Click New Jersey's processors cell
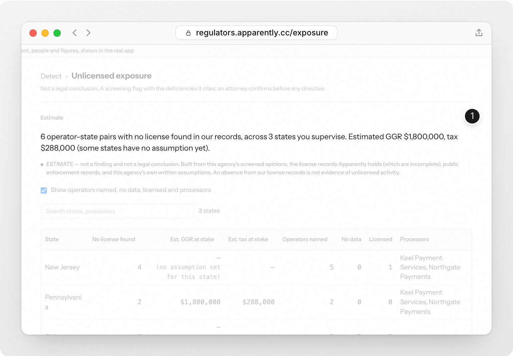This screenshot has height=356, width=513. click(430, 267)
